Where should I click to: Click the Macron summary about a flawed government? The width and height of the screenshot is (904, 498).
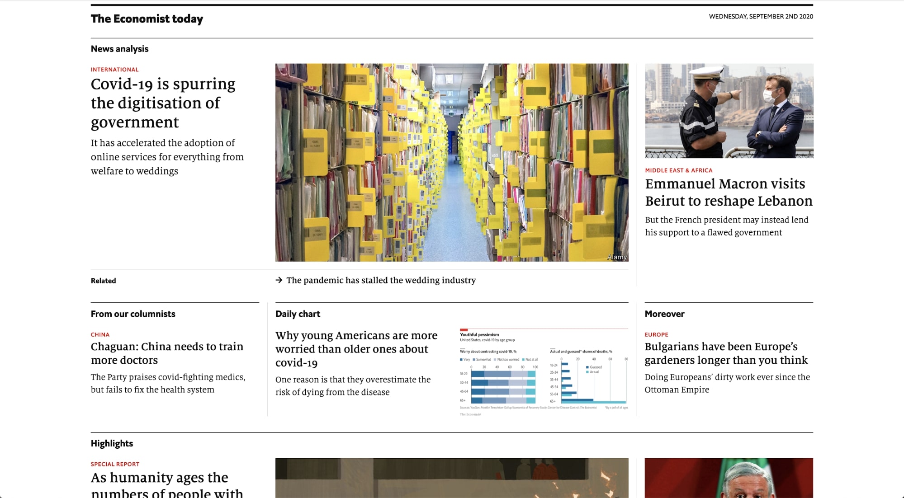click(727, 226)
